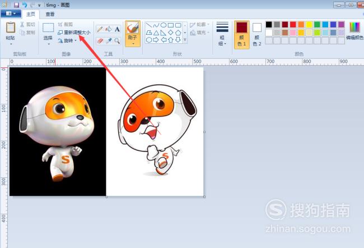Screen dimensions: 364x248
Task: Open the Customize Quick Access Toolbar dropdown
Action: coord(39,5)
